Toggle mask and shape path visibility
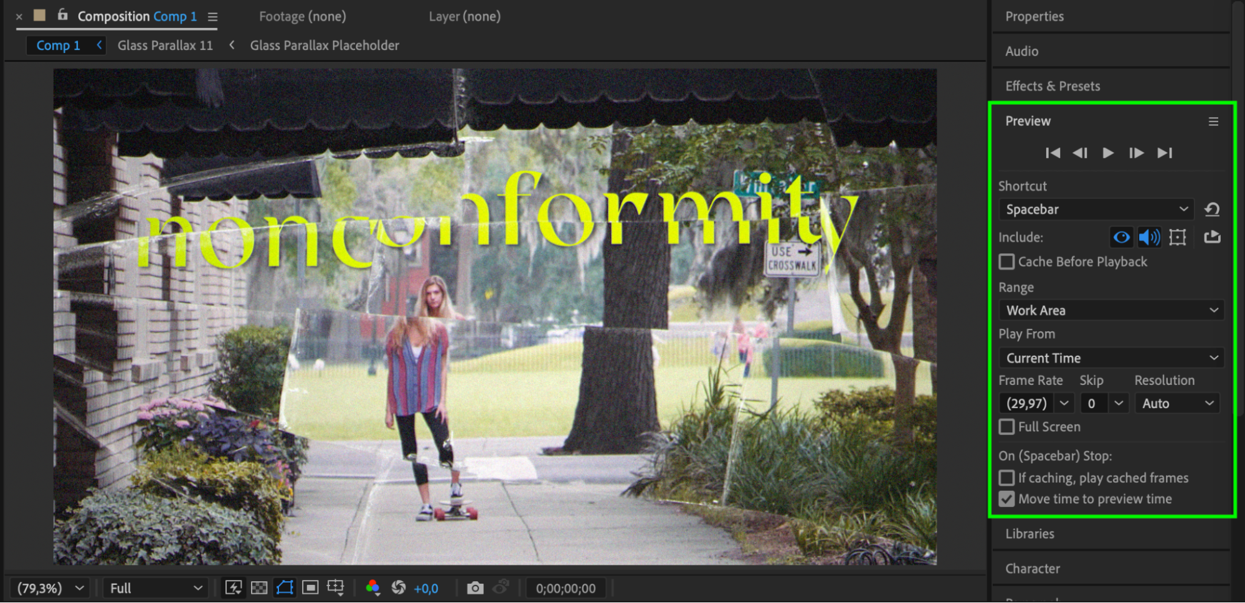This screenshot has width=1245, height=603. (x=285, y=588)
